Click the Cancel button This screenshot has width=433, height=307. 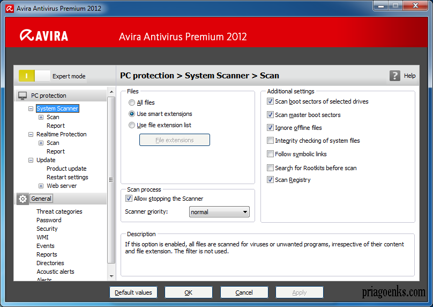(244, 293)
